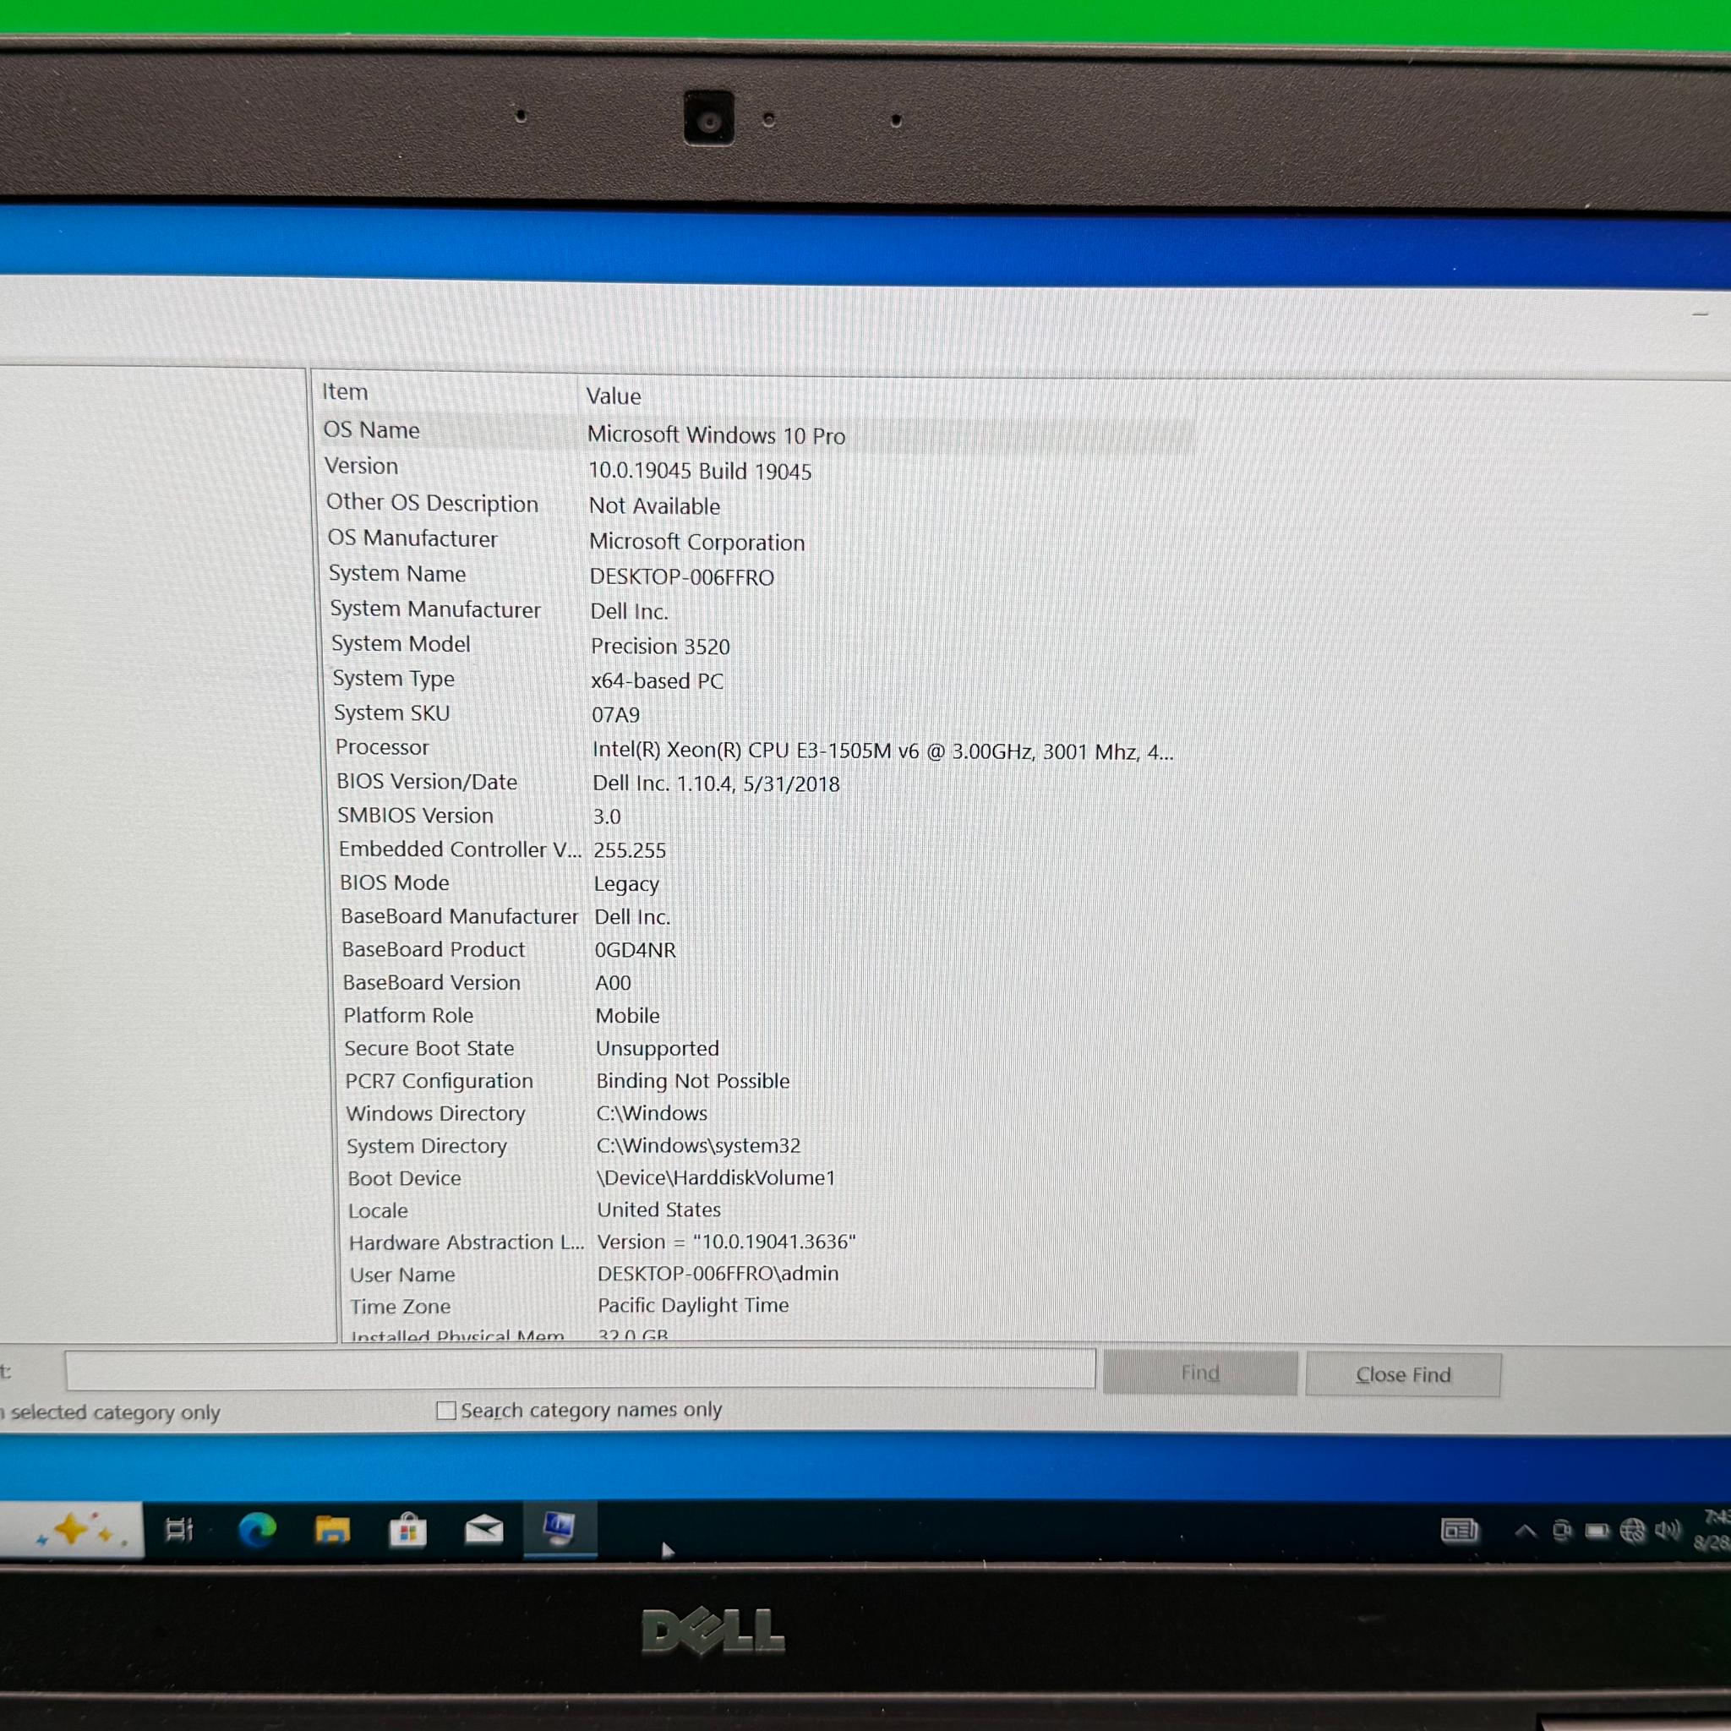Select the 'Microsoft Windows 10 Pro' value

716,435
